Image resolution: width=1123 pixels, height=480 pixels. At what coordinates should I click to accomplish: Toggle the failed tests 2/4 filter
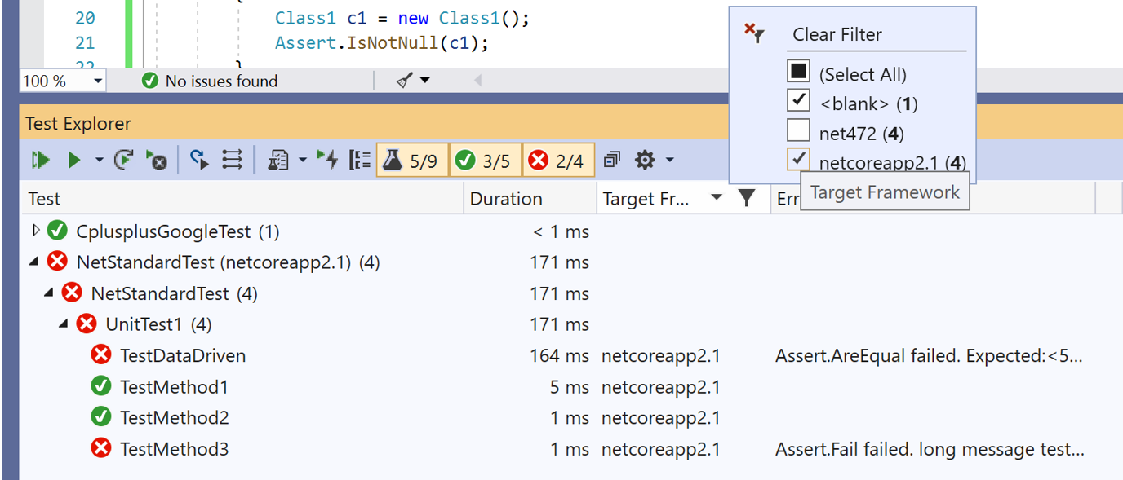point(558,161)
